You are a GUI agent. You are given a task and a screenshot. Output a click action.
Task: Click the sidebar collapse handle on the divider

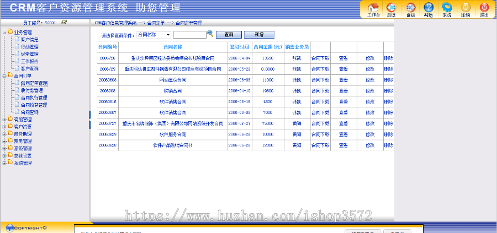(x=90, y=120)
